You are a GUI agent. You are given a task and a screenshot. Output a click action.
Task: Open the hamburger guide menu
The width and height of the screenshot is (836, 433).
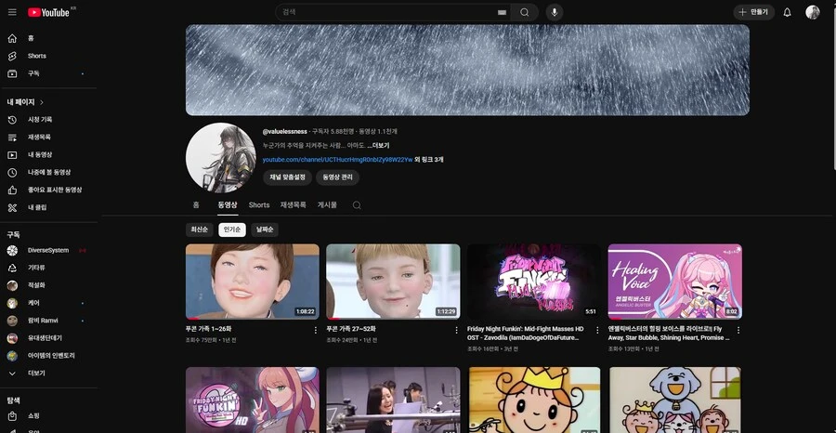coord(12,12)
